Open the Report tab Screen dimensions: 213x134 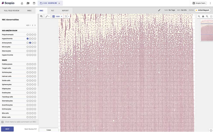click(65, 10)
